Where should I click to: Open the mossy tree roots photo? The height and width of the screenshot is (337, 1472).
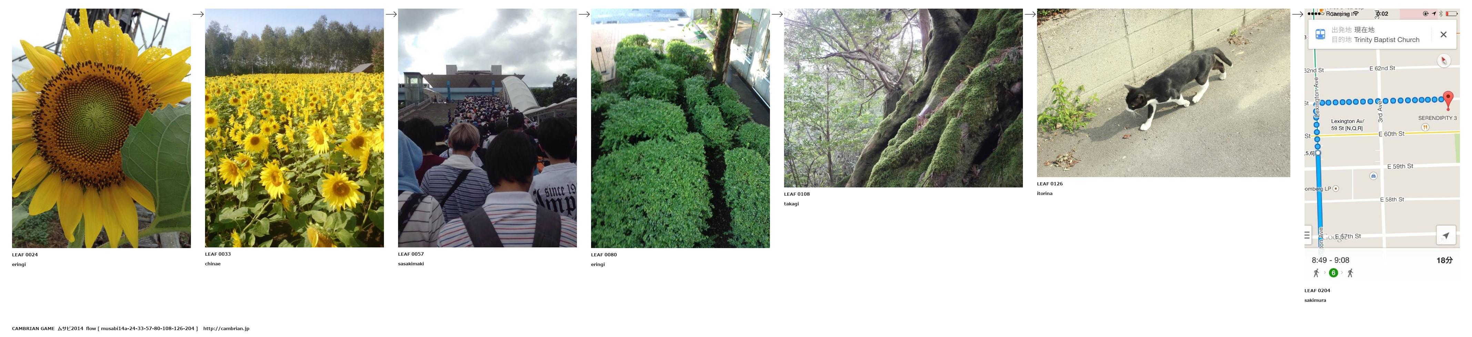pos(903,98)
